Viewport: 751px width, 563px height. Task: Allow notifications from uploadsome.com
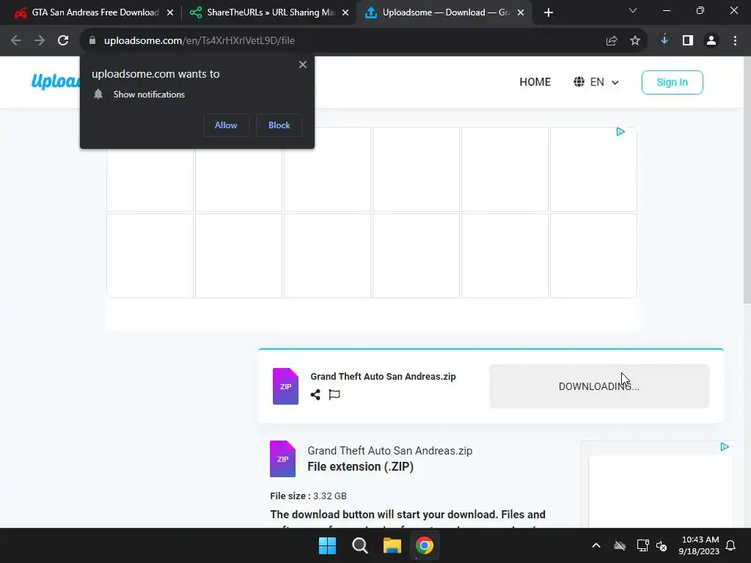[x=226, y=125]
